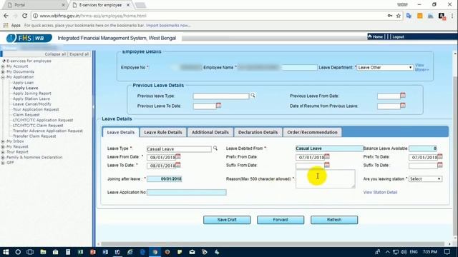Open the translate extension icon in Chrome

pyautogui.click(x=409, y=16)
